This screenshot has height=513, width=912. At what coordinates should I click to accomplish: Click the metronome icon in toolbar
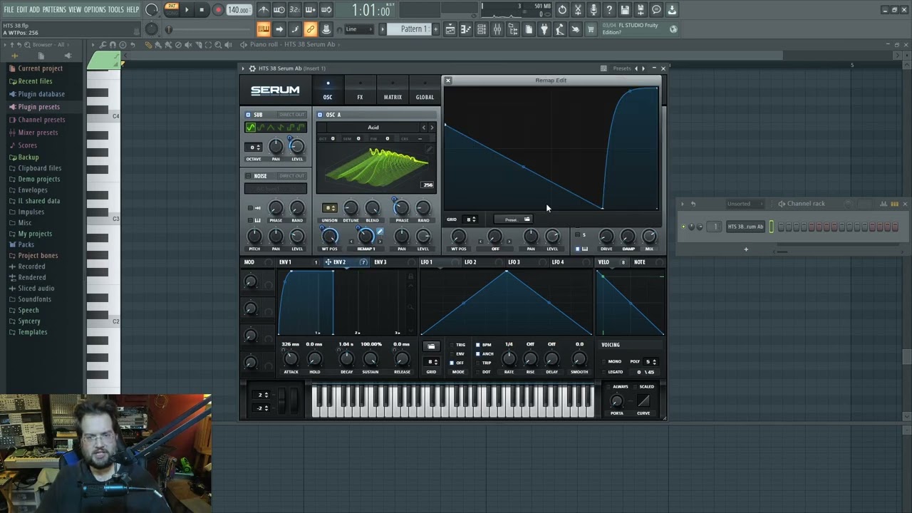click(x=263, y=10)
